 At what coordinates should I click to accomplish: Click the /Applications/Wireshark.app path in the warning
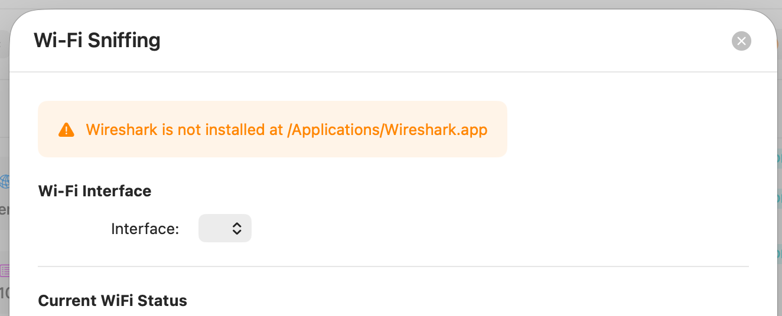(x=387, y=130)
